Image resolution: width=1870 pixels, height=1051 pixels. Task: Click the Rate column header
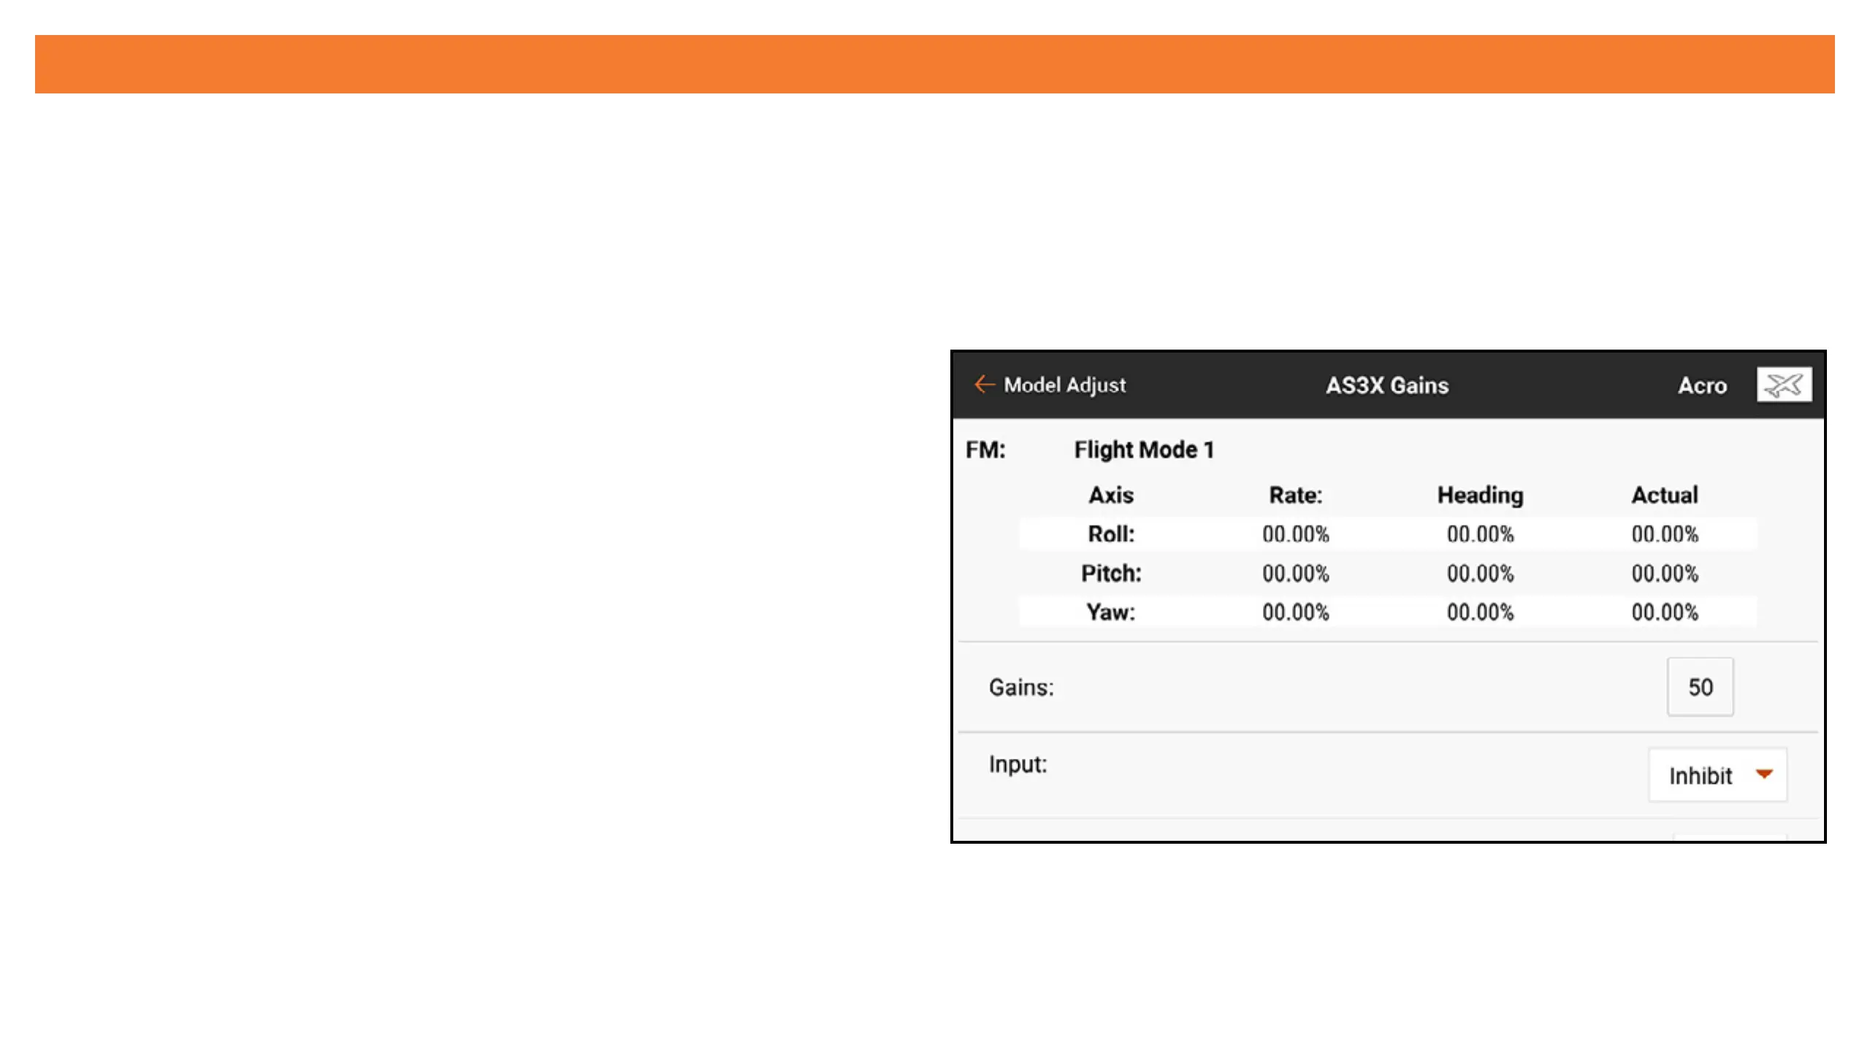pyautogui.click(x=1295, y=495)
